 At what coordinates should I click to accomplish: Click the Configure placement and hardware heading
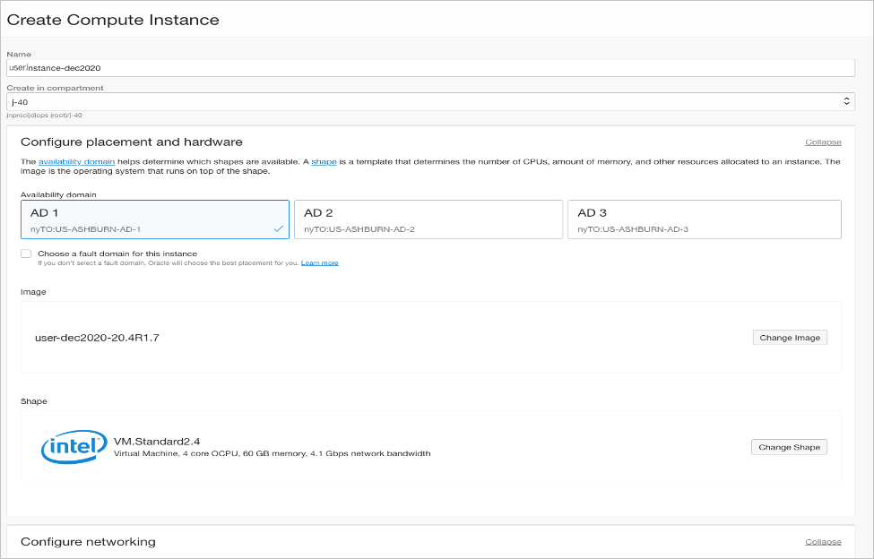131,142
